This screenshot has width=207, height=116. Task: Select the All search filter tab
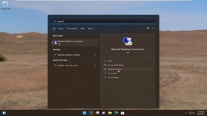[x=54, y=29]
